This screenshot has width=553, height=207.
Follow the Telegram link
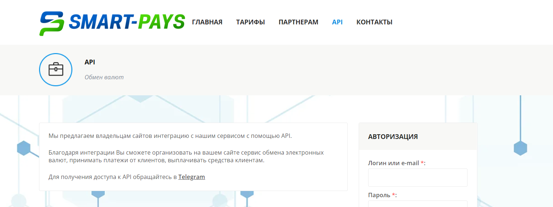[x=192, y=177]
